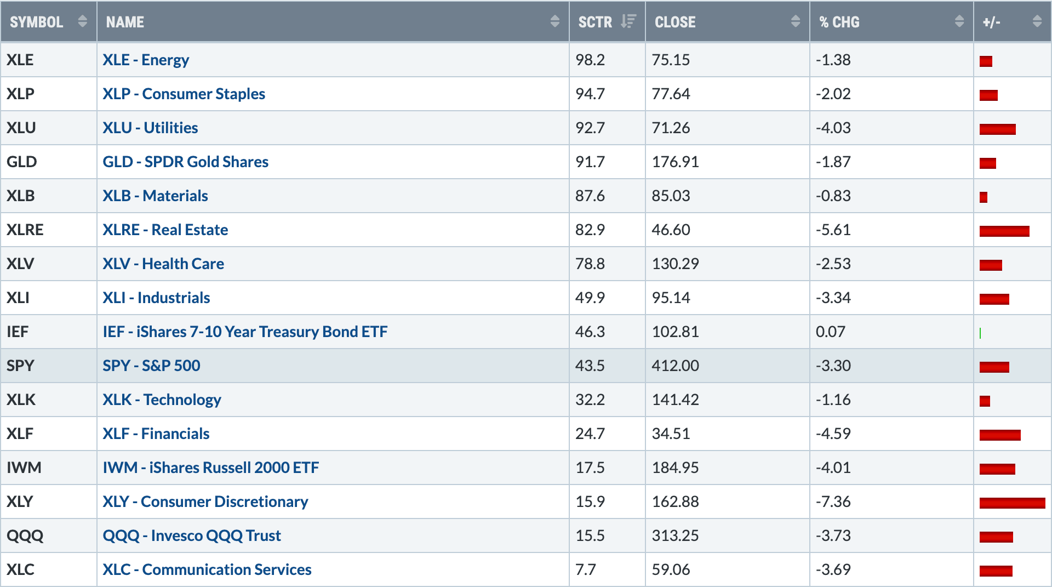Screen dimensions: 1052x587
Task: Click the close price 313.25
Action: (x=675, y=535)
